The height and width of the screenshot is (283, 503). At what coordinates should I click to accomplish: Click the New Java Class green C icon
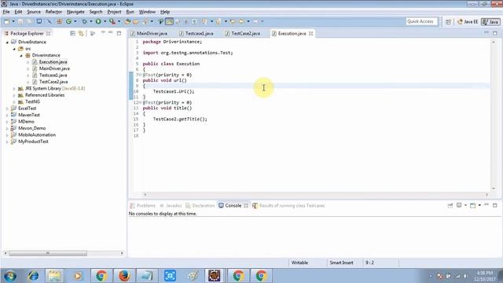pos(68,21)
